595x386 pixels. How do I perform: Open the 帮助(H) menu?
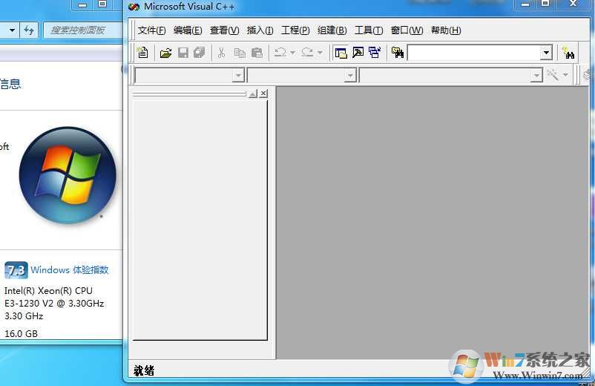point(446,30)
